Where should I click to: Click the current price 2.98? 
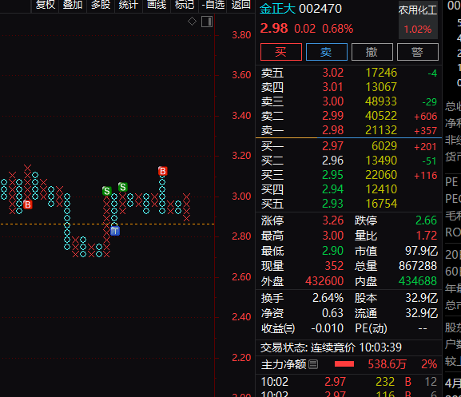click(x=274, y=29)
